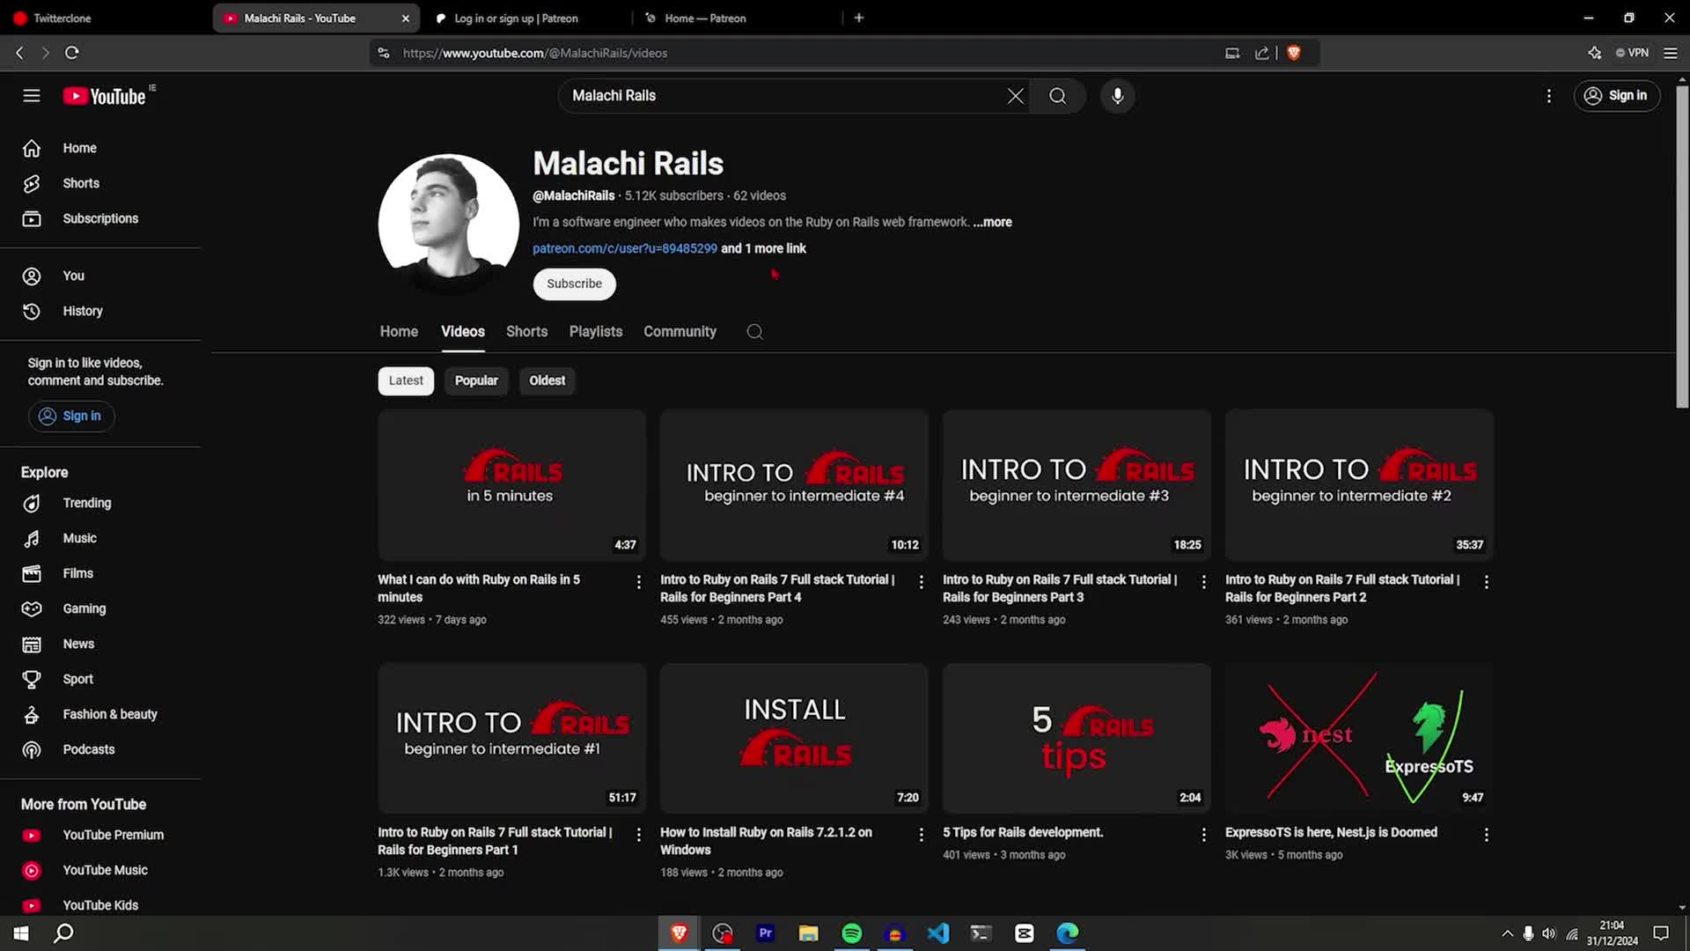Open '5 Rails tips' video thumbnail

(x=1077, y=738)
